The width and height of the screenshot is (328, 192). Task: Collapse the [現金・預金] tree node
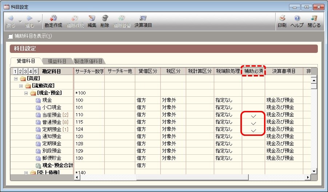click(26, 93)
